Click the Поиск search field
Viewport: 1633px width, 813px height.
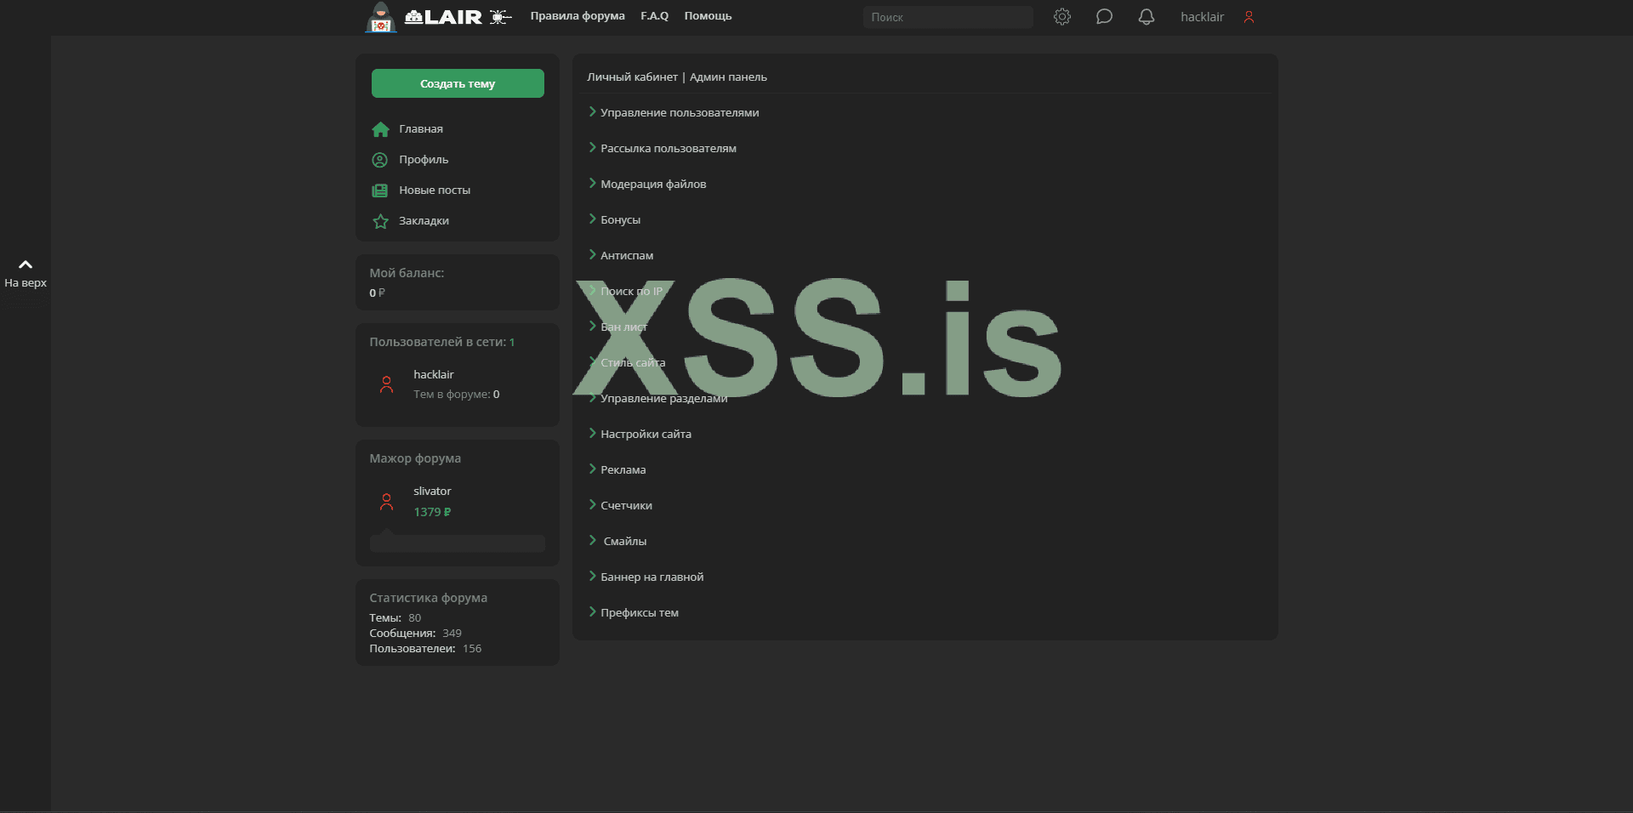click(948, 17)
